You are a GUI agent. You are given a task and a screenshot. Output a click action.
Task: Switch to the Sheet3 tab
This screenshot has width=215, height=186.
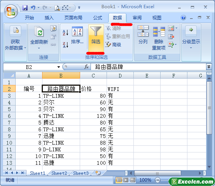pyautogui.click(x=81, y=173)
